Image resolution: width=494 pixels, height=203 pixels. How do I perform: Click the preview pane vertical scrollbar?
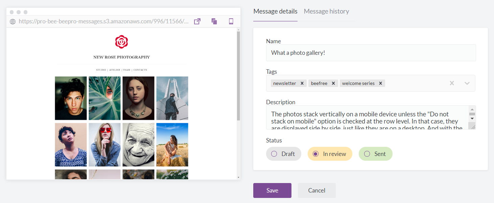pos(238,76)
